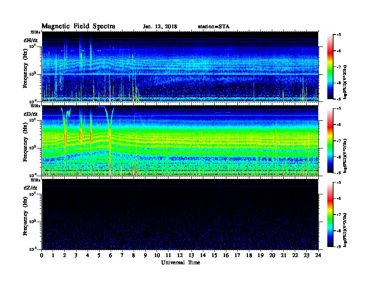Click hour tick label "4" on the time axis

pos(88,255)
